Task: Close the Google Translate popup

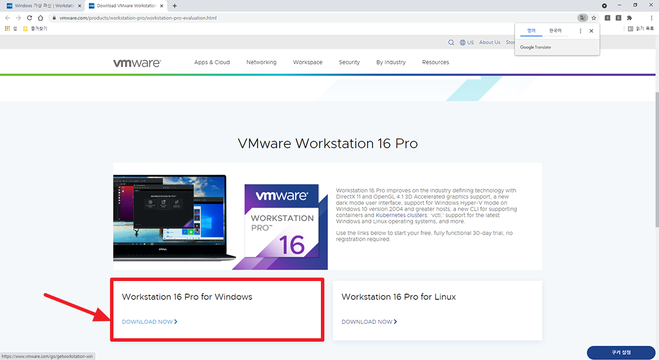Action: click(591, 31)
